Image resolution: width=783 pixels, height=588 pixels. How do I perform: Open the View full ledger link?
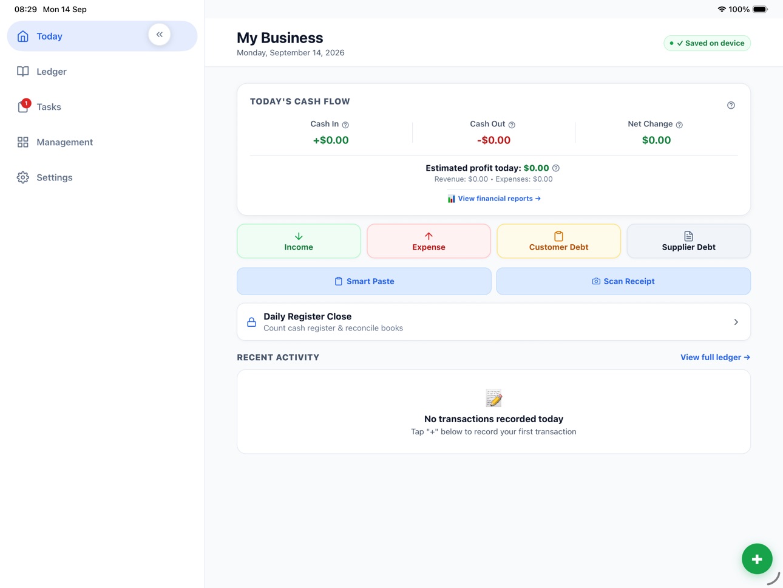[x=715, y=357]
